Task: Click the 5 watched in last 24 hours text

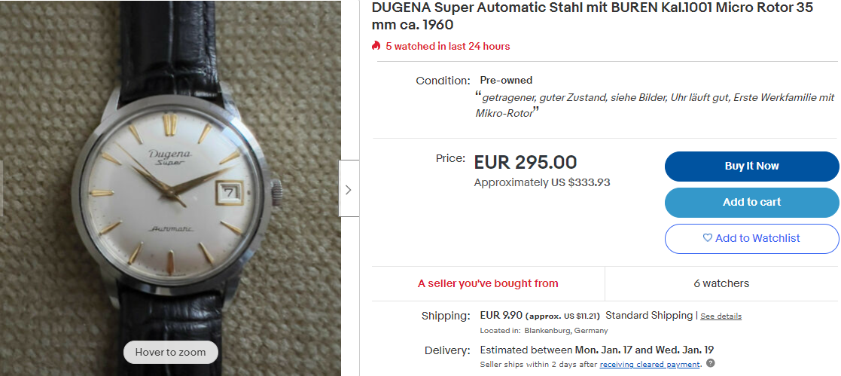Action: (x=448, y=46)
